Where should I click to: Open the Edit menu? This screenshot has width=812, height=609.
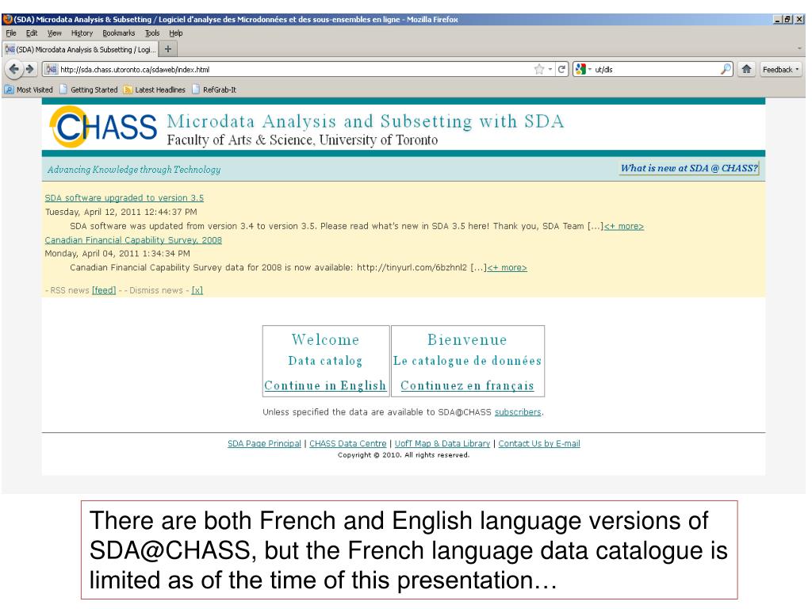point(32,33)
